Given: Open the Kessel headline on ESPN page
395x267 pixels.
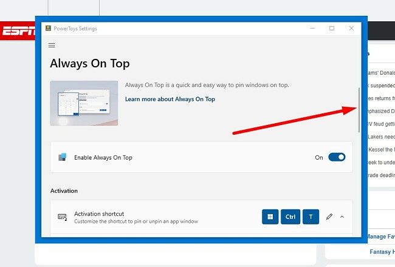Looking at the screenshot, I should [x=382, y=149].
